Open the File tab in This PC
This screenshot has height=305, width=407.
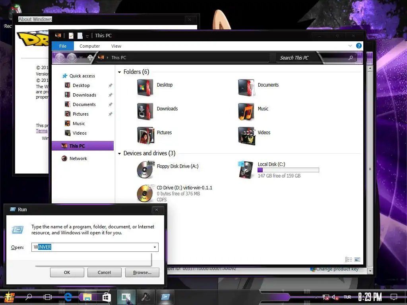click(63, 46)
